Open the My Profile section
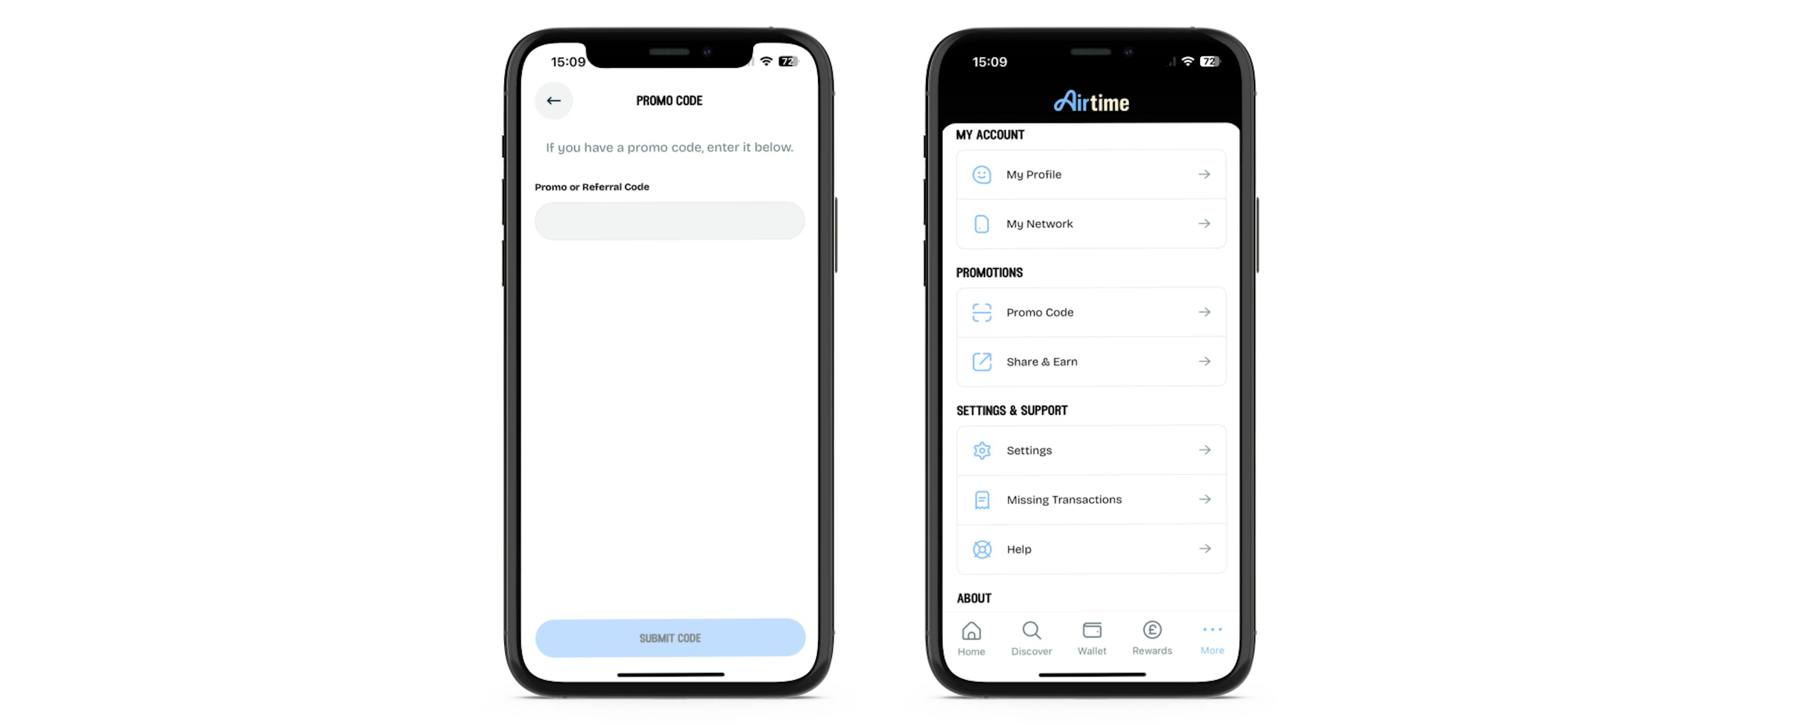 (1089, 173)
